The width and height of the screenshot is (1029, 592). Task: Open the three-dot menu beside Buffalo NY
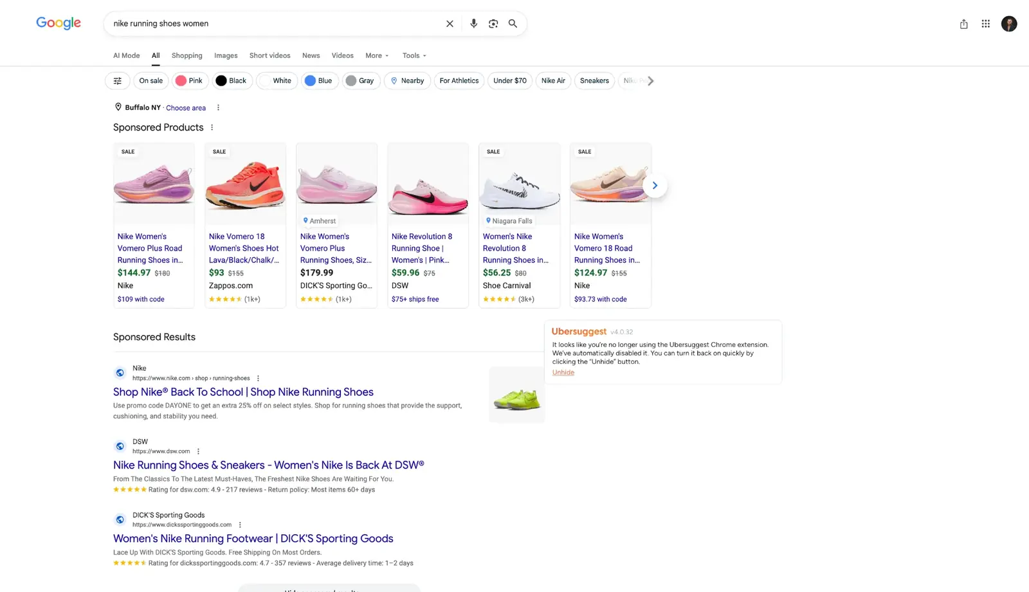[218, 108]
